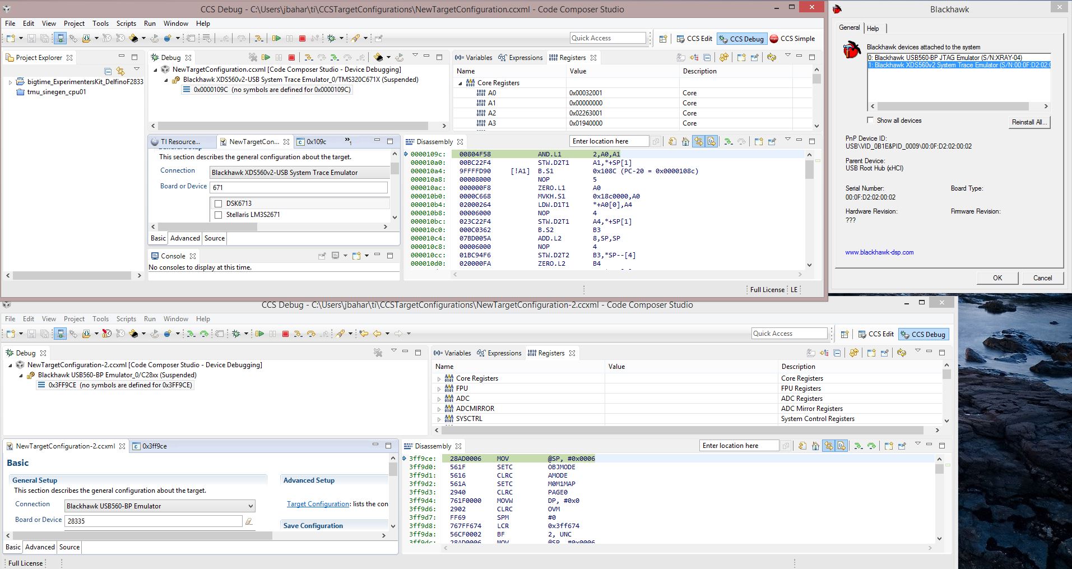
Task: Click the assembly step into icon in bottom window toolbar
Action: tap(191, 334)
